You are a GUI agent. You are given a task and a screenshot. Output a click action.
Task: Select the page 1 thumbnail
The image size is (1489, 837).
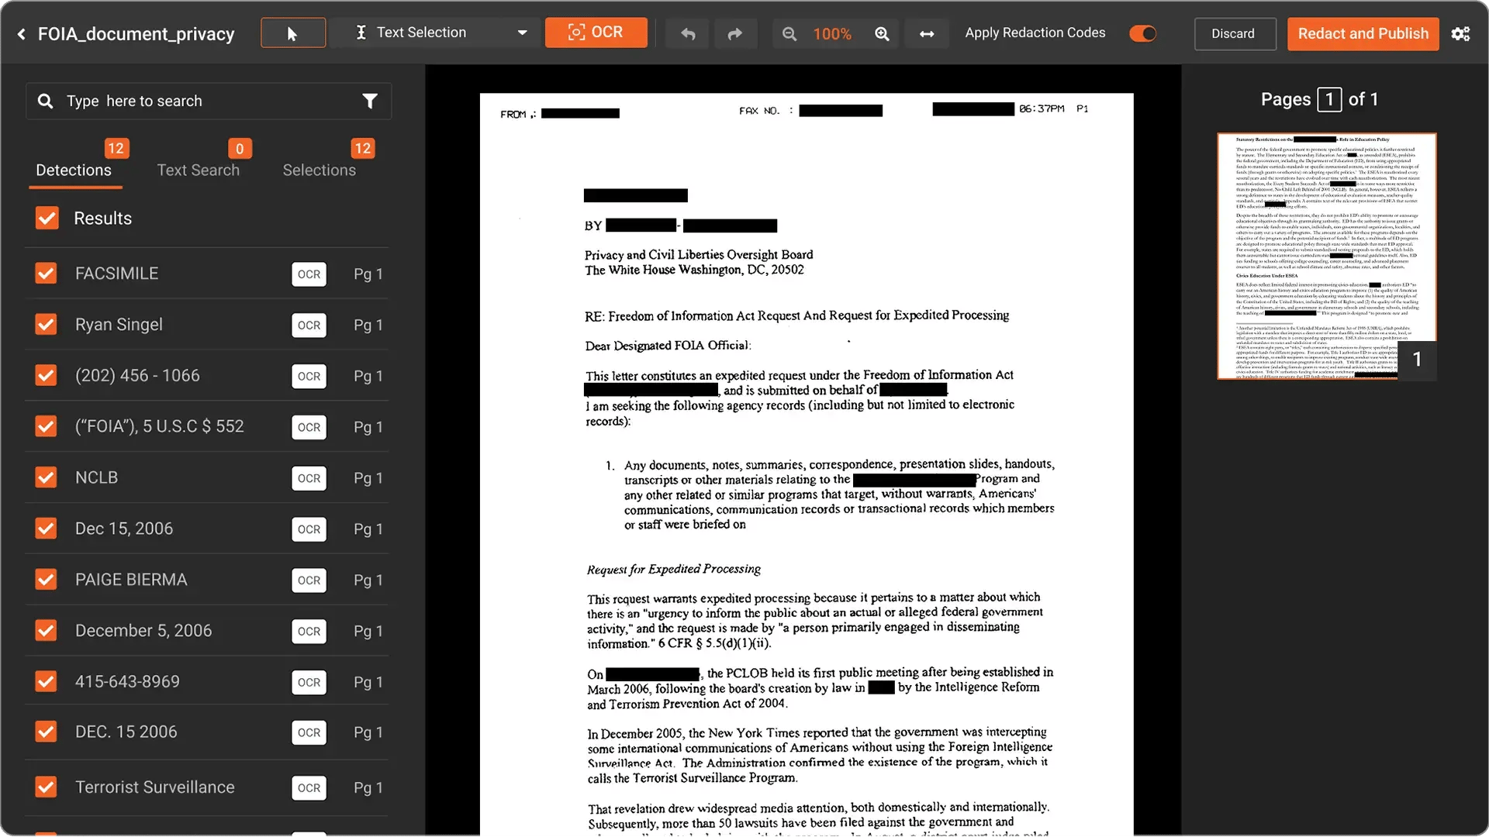click(x=1327, y=256)
